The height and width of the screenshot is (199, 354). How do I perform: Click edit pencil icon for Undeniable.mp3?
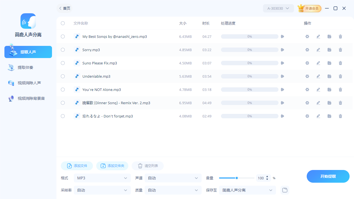point(318,76)
